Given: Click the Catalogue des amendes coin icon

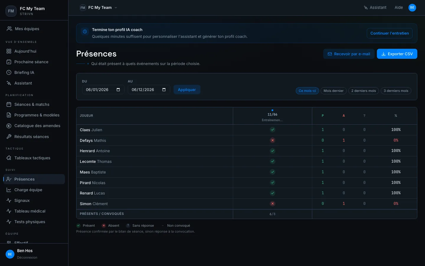Looking at the screenshot, I should 9,126.
